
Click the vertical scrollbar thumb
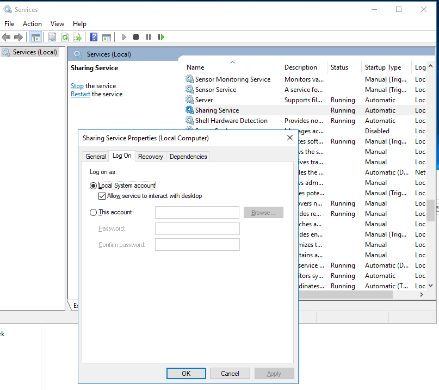click(431, 211)
